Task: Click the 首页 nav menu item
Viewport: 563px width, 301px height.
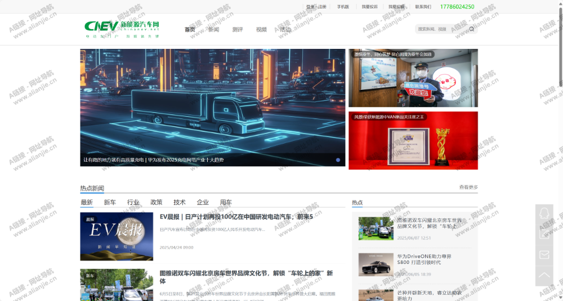Action: (190, 29)
